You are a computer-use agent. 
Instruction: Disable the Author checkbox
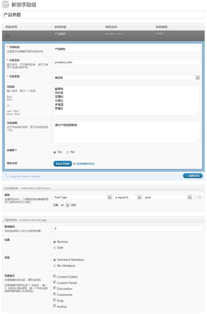tap(55, 306)
